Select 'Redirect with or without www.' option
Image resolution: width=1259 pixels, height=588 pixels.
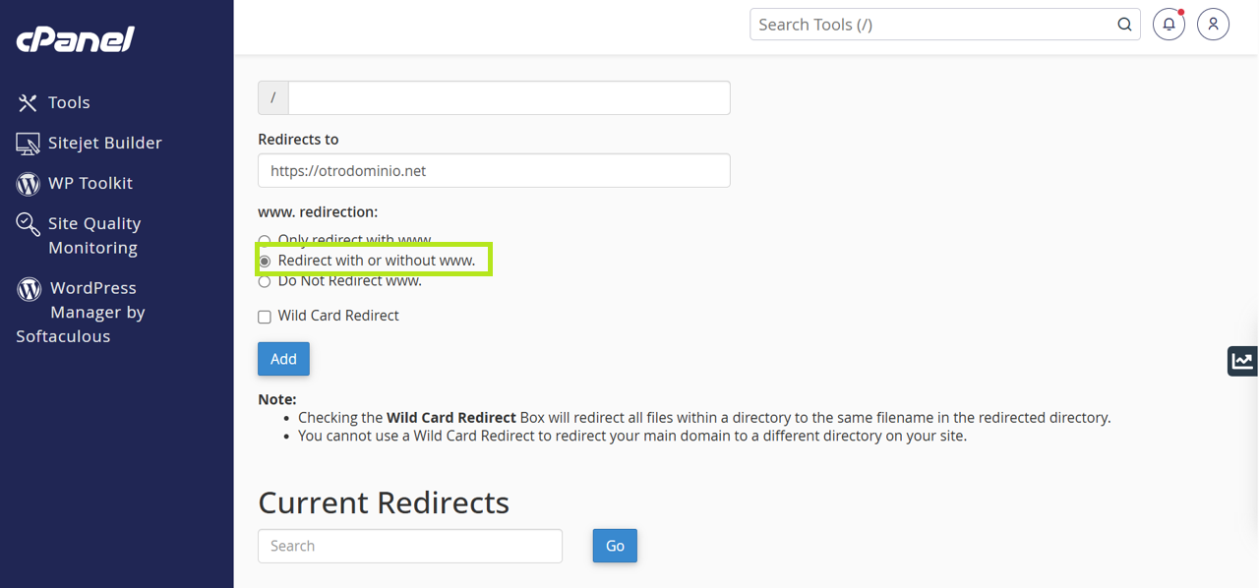click(x=265, y=262)
